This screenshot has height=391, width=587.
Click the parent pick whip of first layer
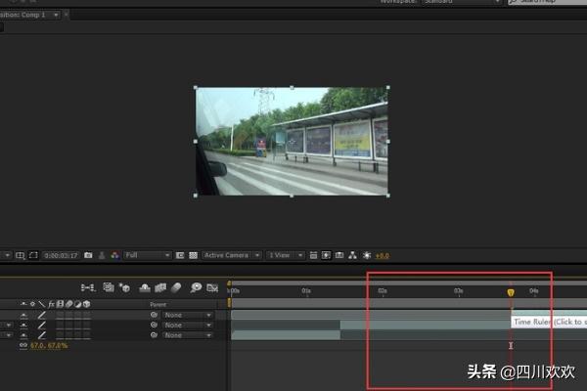[154, 315]
